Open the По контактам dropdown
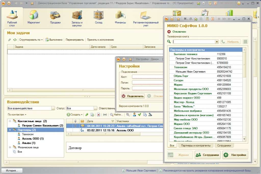 [x=17, y=115]
